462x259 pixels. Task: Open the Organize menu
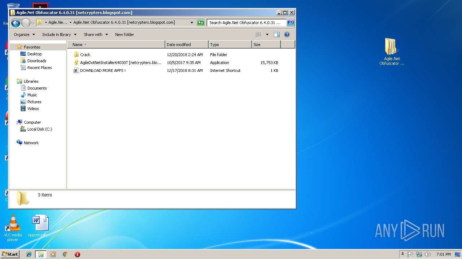pyautogui.click(x=24, y=35)
